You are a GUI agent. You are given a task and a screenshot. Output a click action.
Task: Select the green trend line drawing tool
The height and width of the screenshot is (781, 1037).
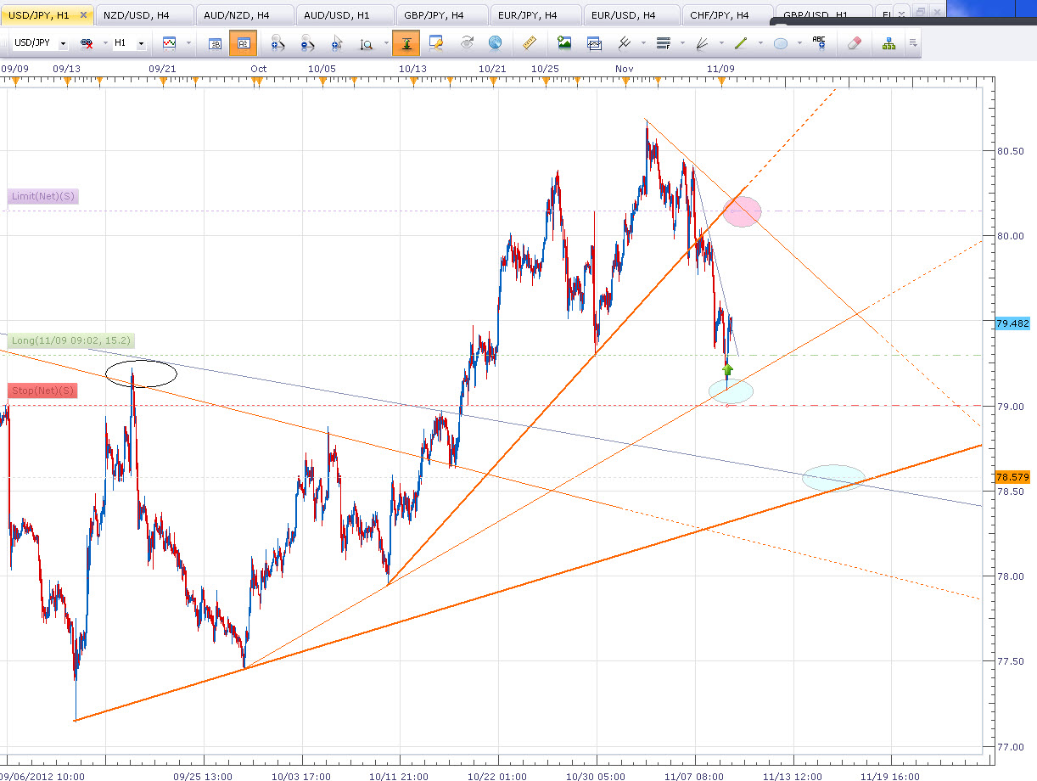point(740,43)
